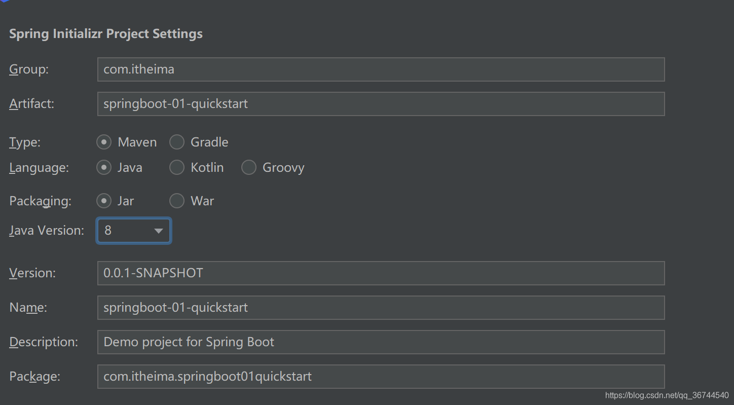Choose Java as the language
The height and width of the screenshot is (405, 734).
pos(104,168)
